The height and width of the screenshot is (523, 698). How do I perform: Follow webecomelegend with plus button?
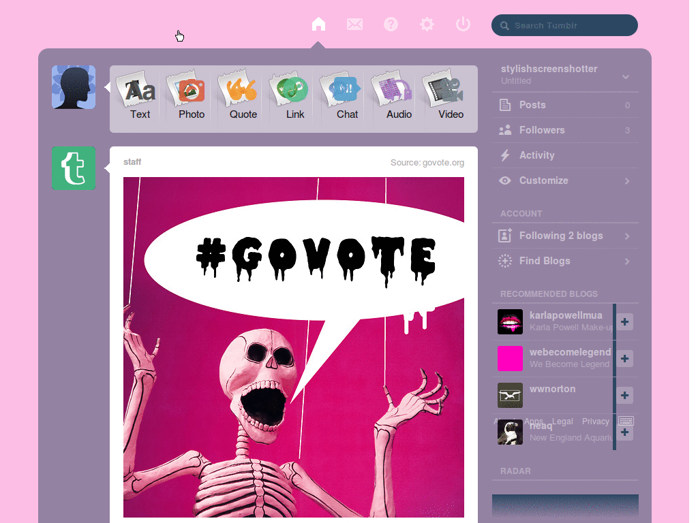624,358
